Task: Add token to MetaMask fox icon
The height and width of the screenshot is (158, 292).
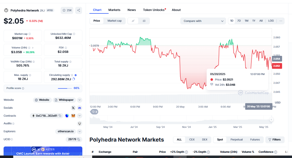Action: coord(73,116)
